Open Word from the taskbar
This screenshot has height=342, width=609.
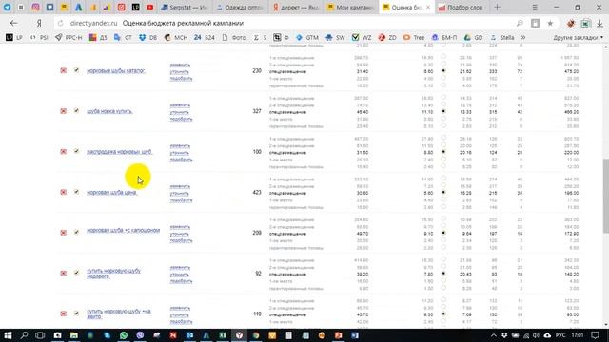click(355, 335)
